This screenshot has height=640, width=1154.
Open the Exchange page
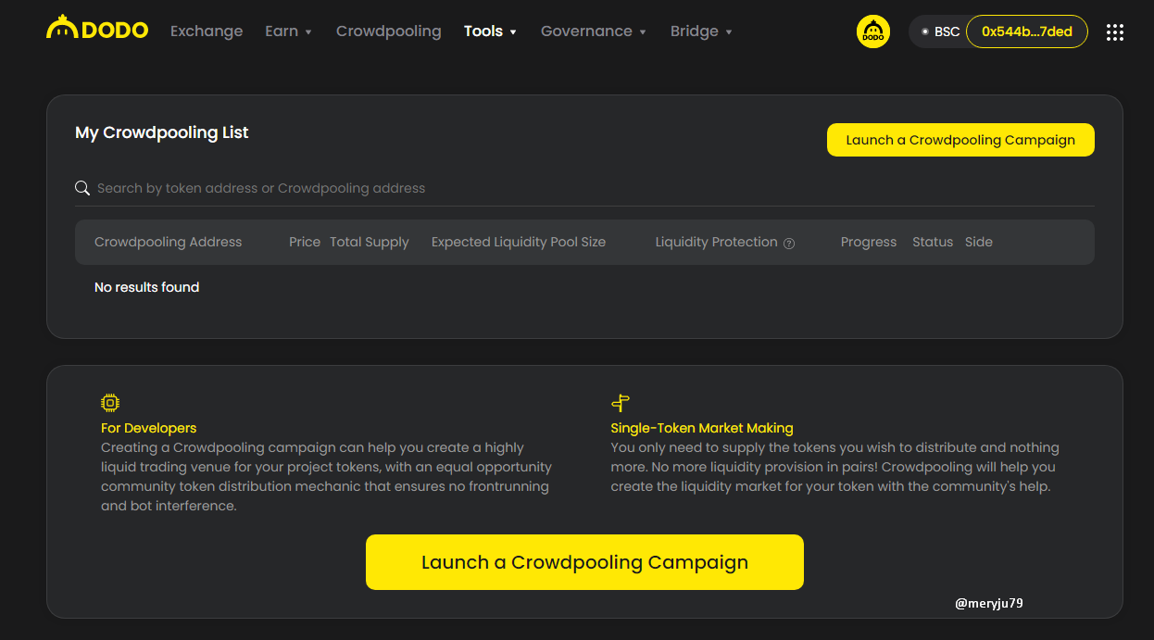(207, 31)
